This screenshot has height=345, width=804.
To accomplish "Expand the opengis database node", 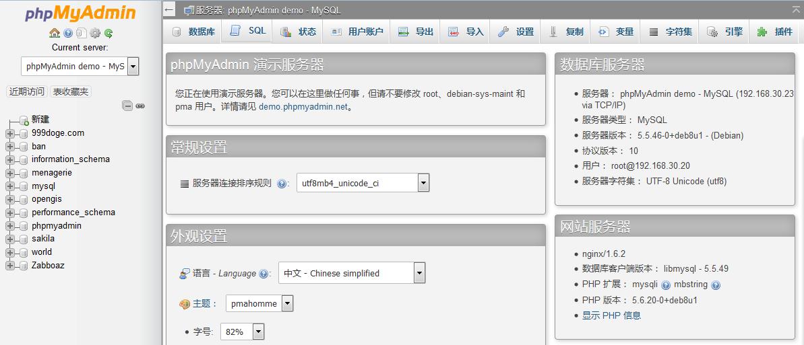I will pyautogui.click(x=9, y=199).
